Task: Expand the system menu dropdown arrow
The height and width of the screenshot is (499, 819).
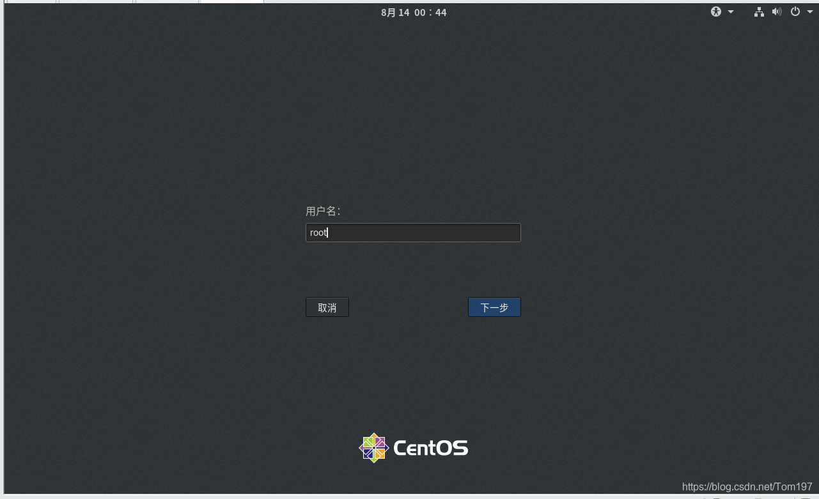Action: coord(810,12)
